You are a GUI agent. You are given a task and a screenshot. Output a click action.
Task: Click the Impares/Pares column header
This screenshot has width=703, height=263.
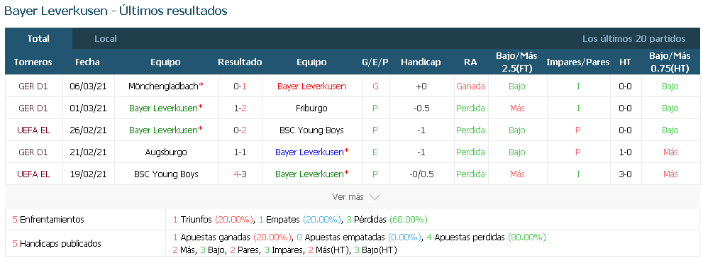coord(578,62)
